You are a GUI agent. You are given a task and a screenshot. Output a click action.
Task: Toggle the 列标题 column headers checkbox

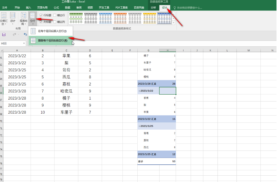(41, 22)
